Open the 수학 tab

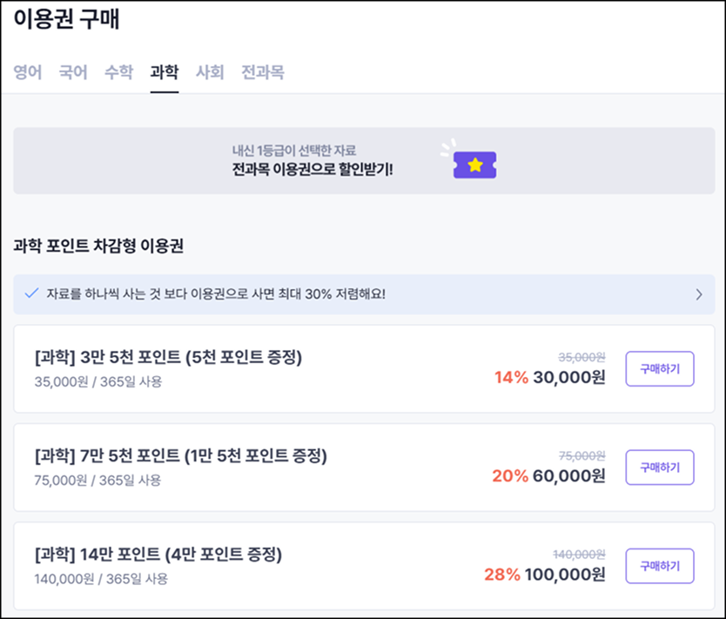[x=119, y=72]
